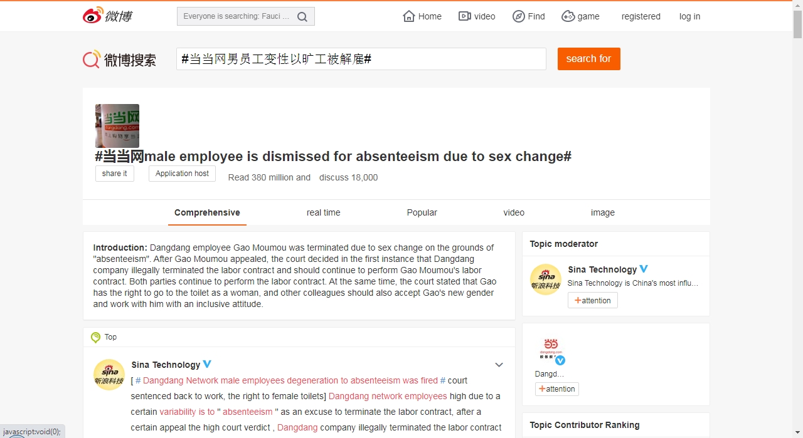This screenshot has height=438, width=803.
Task: Click the 'Read 380 million and' count
Action: tap(269, 177)
